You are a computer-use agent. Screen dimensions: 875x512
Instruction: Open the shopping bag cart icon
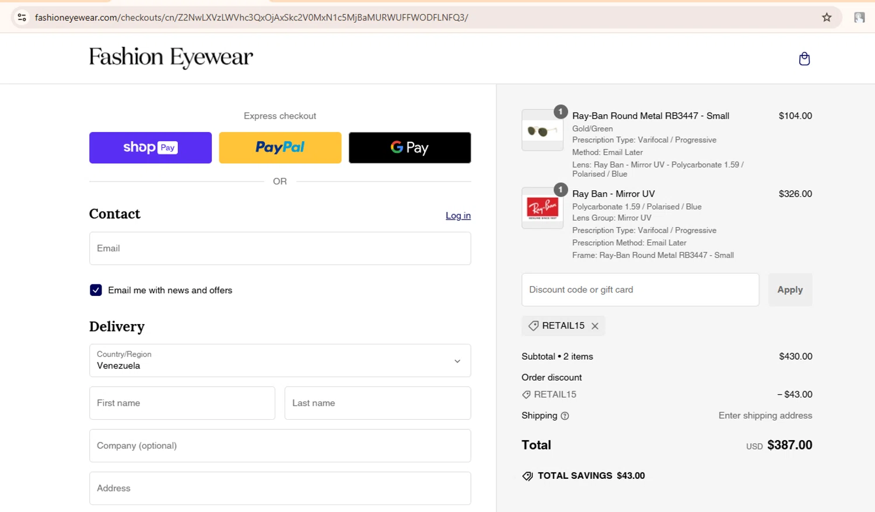(x=804, y=58)
